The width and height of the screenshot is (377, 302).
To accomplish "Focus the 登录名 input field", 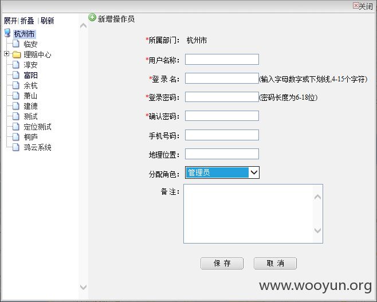I will pos(222,79).
